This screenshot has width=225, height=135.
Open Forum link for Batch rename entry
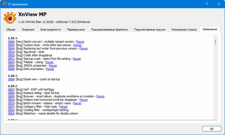pos(77,103)
